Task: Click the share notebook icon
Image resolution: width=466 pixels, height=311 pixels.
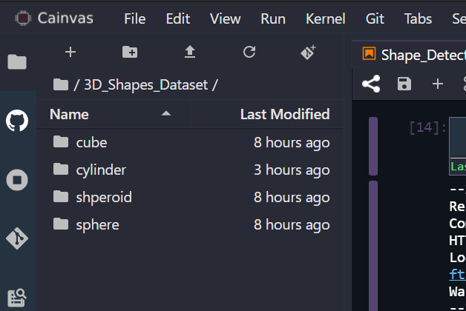Action: (x=371, y=84)
